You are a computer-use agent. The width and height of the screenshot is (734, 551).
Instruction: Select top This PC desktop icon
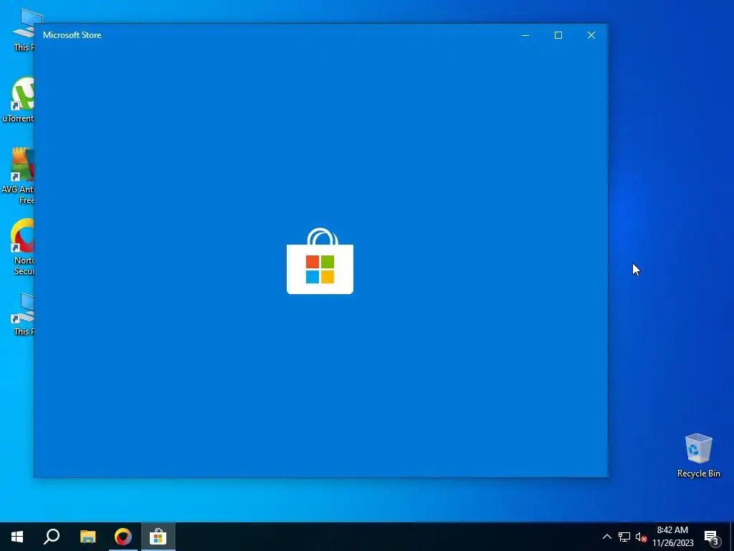point(22,29)
